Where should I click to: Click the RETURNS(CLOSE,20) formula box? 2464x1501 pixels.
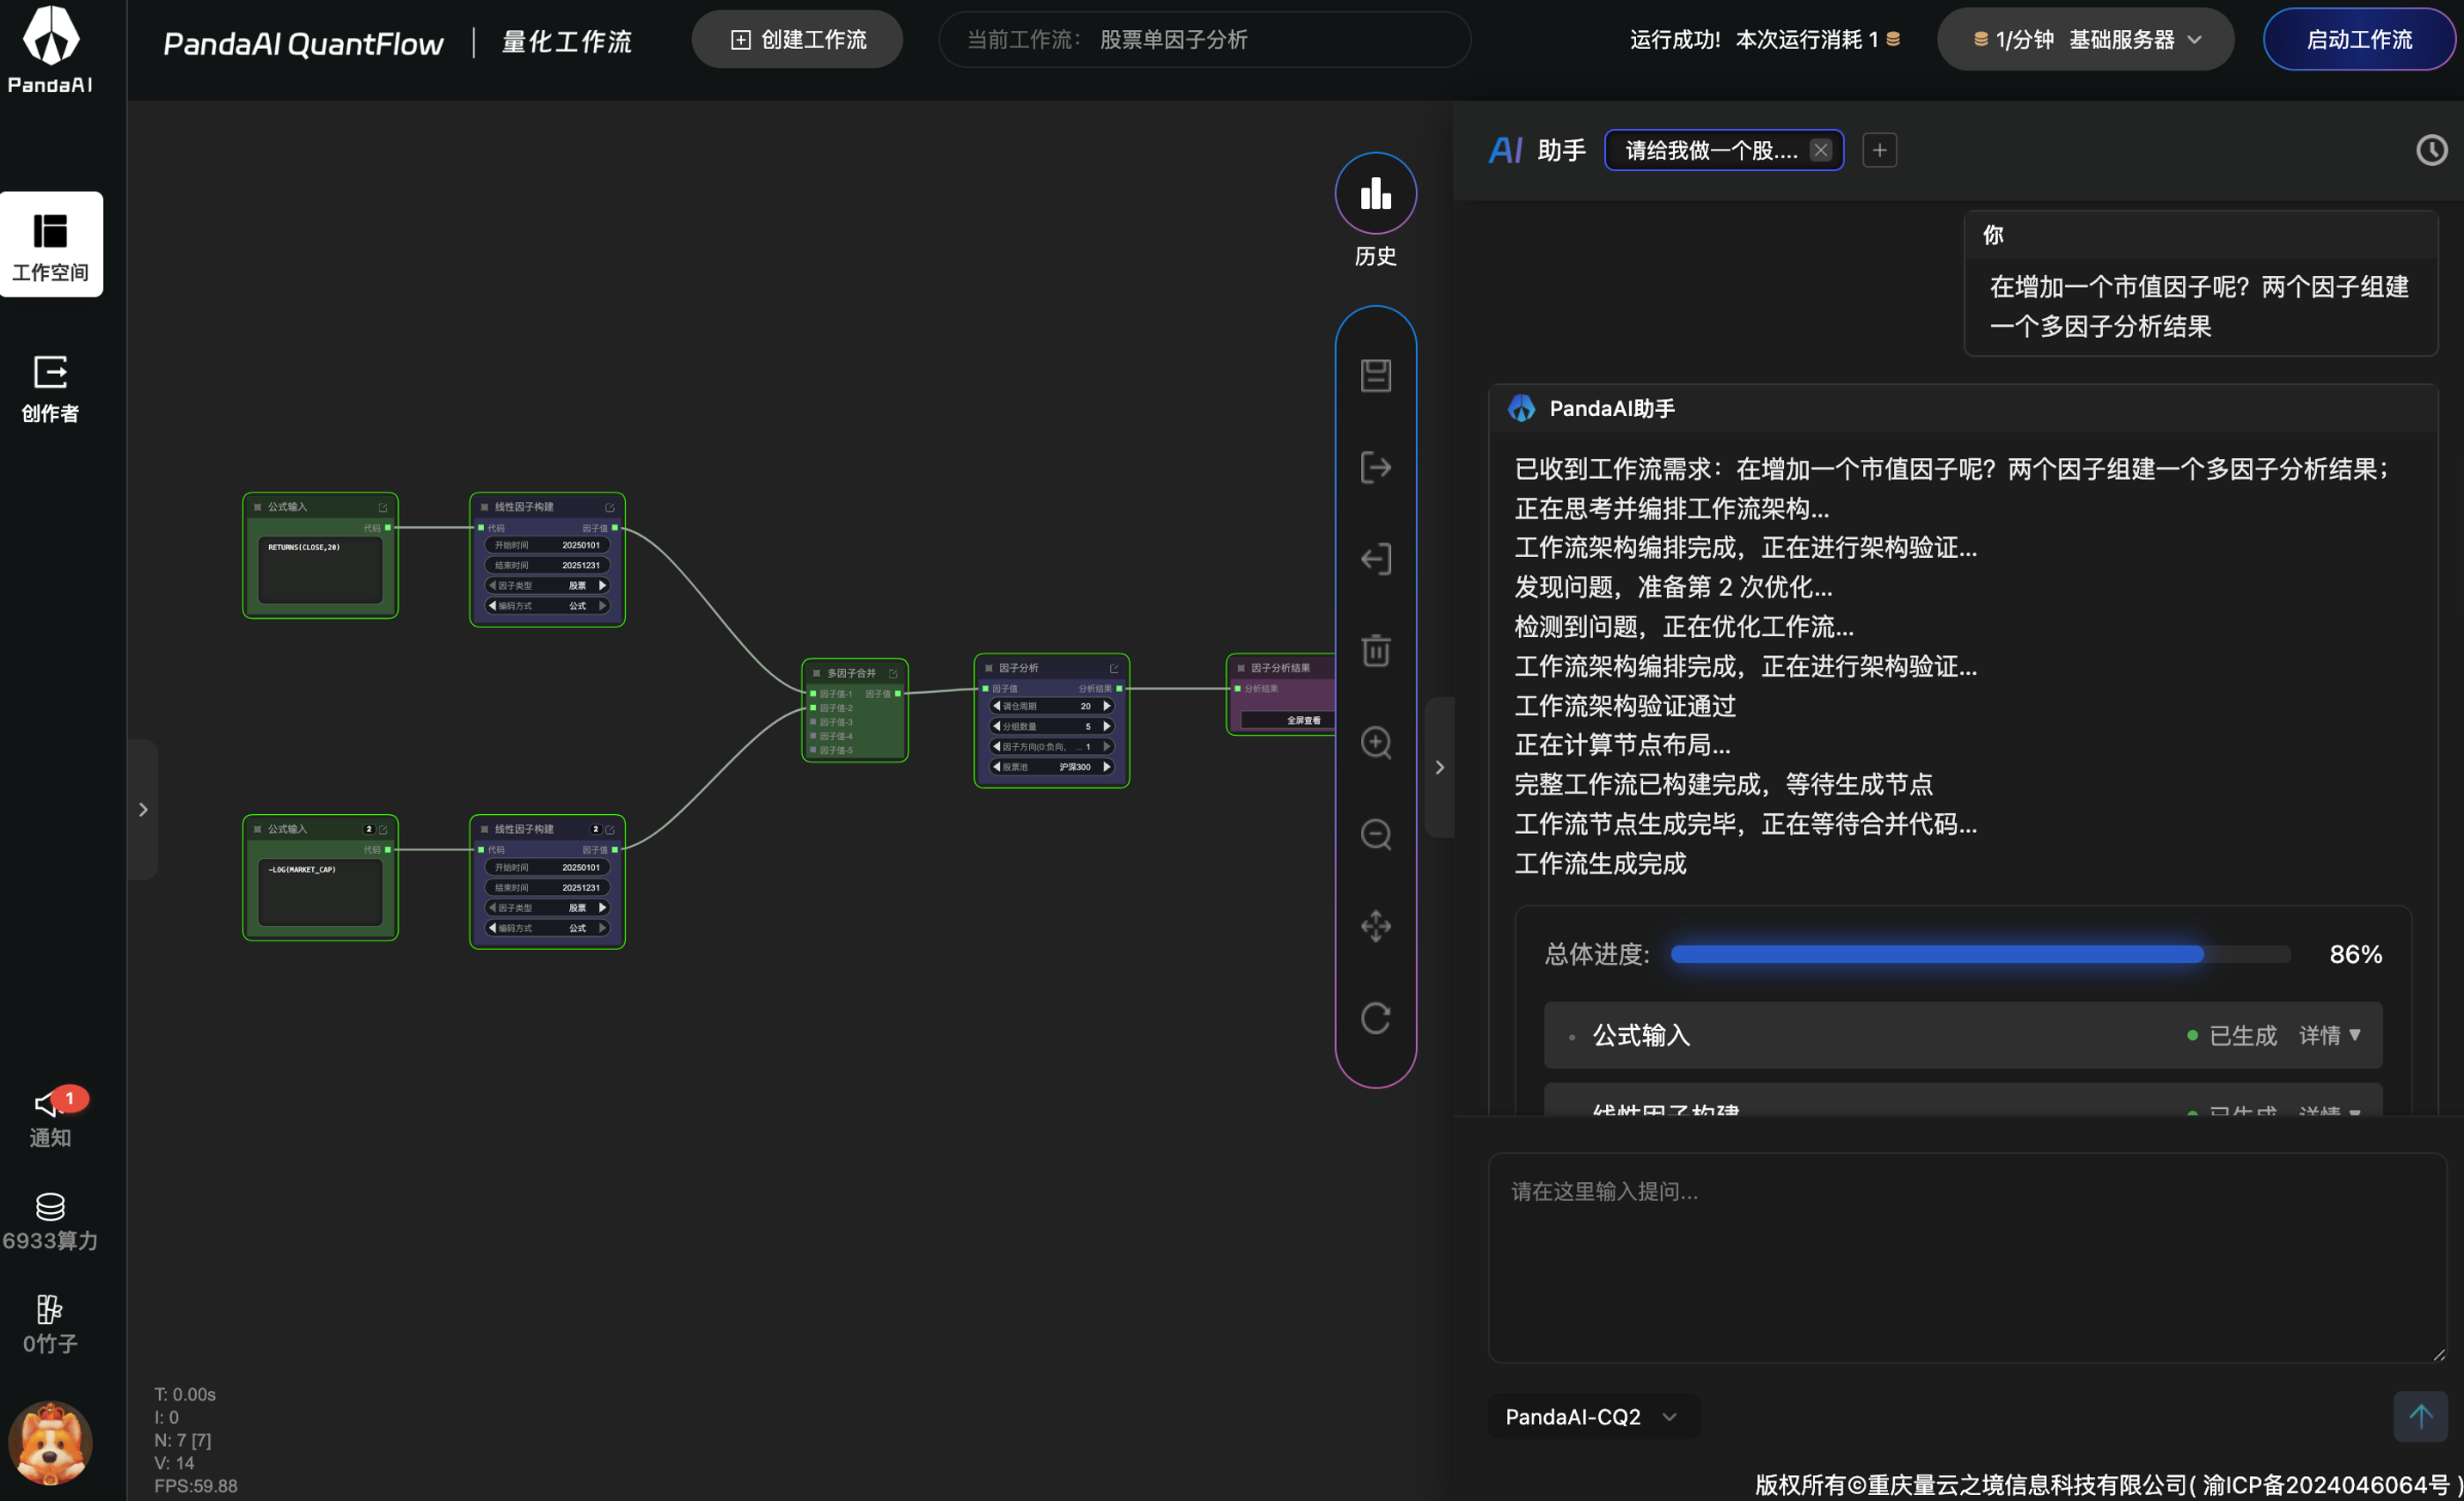(x=320, y=570)
